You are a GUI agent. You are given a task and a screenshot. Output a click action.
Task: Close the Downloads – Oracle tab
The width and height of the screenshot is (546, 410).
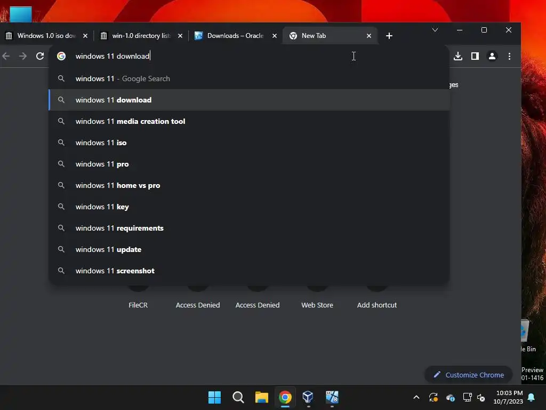click(x=275, y=36)
